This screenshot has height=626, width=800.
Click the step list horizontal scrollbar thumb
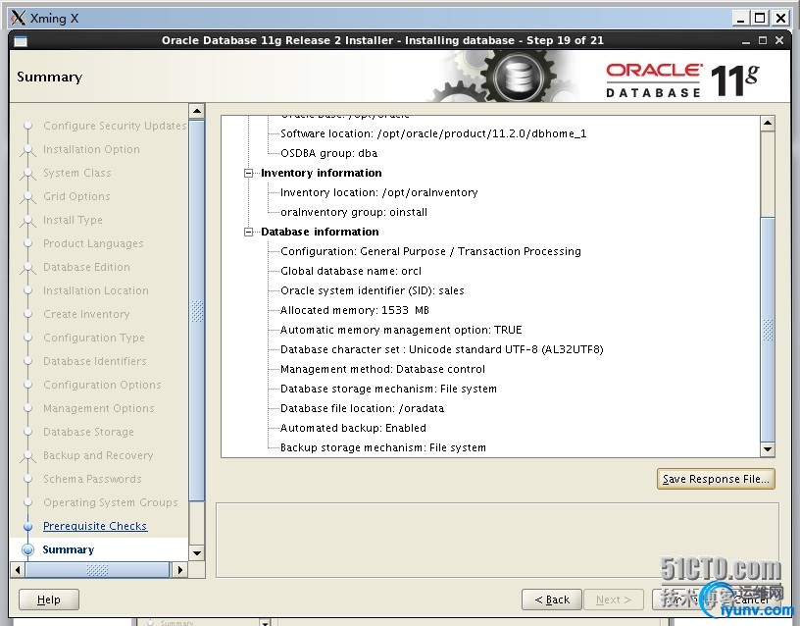pyautogui.click(x=97, y=569)
